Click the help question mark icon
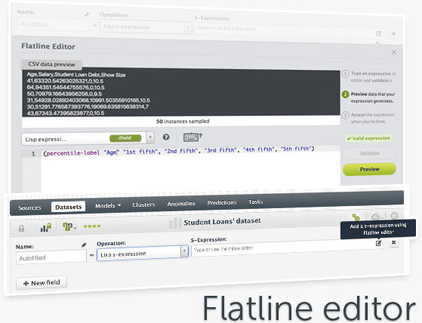 [x=166, y=137]
